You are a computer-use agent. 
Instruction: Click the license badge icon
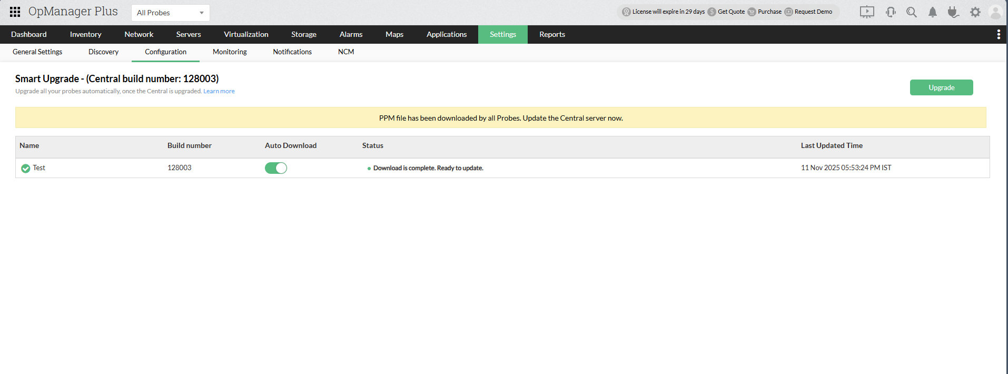[626, 12]
